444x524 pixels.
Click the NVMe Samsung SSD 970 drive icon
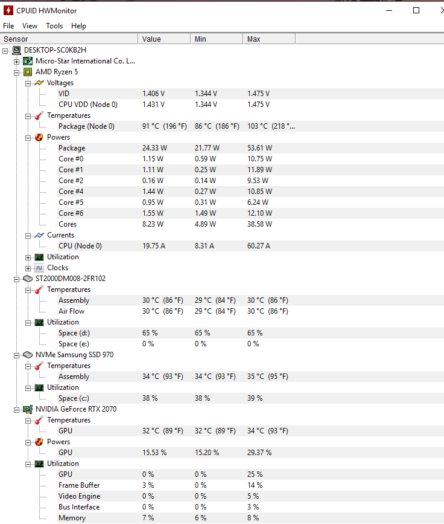point(28,355)
